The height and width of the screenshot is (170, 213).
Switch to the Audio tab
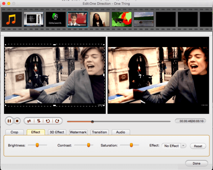(121, 132)
